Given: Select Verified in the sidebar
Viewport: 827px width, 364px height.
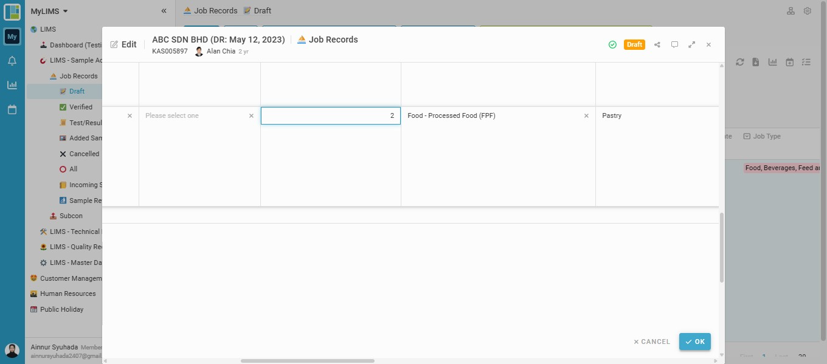Looking at the screenshot, I should pyautogui.click(x=79, y=107).
